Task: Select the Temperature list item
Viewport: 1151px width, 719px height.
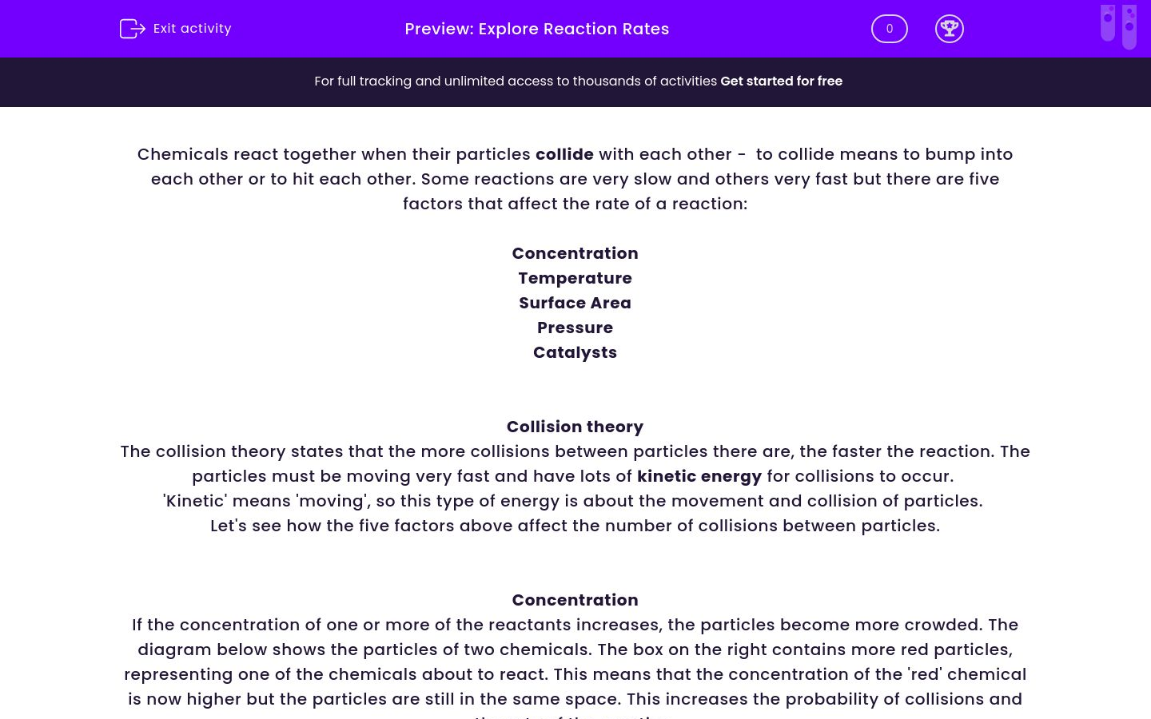Action: coord(575,278)
